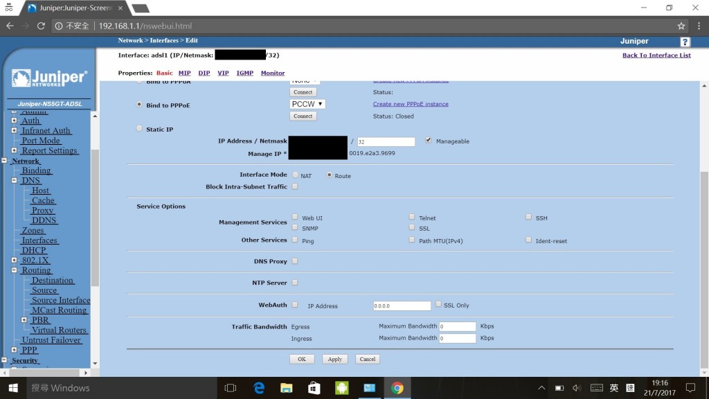Viewport: 709px width, 399px height.
Task: Expand the Auth tree node
Action: (14, 121)
